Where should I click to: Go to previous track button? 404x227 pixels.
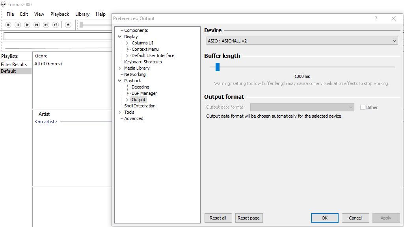pyautogui.click(x=37, y=25)
